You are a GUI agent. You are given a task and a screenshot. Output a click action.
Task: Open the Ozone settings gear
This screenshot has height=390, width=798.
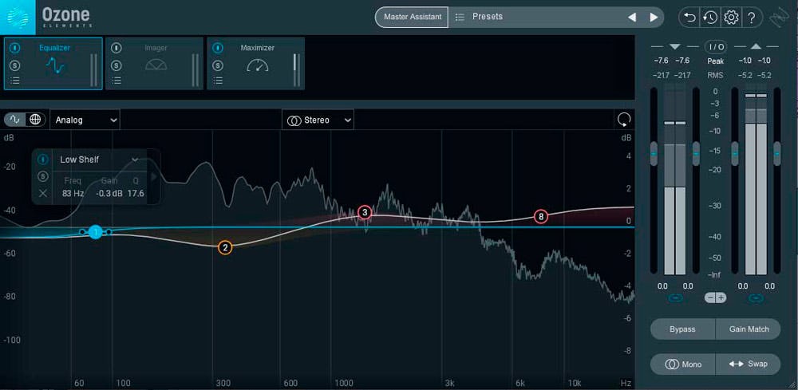(x=731, y=17)
